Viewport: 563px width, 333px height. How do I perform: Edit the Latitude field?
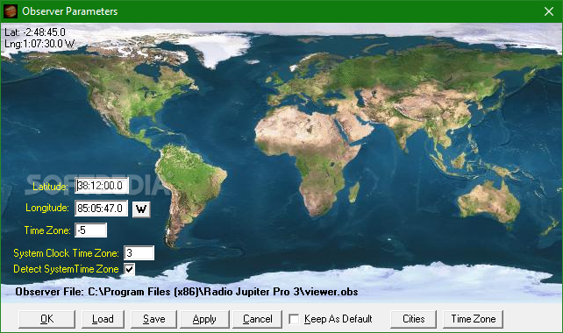(x=101, y=186)
